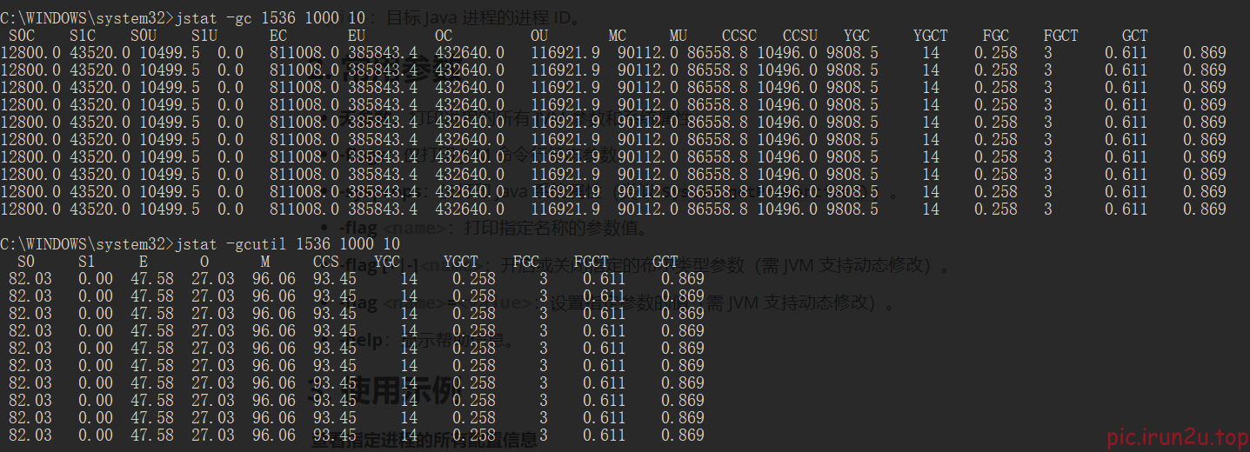Click the CCSC column header

click(739, 36)
